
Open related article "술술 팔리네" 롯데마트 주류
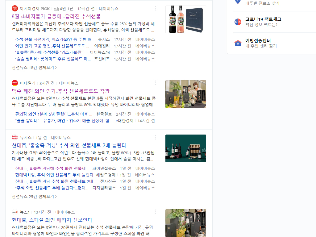pos(53,59)
